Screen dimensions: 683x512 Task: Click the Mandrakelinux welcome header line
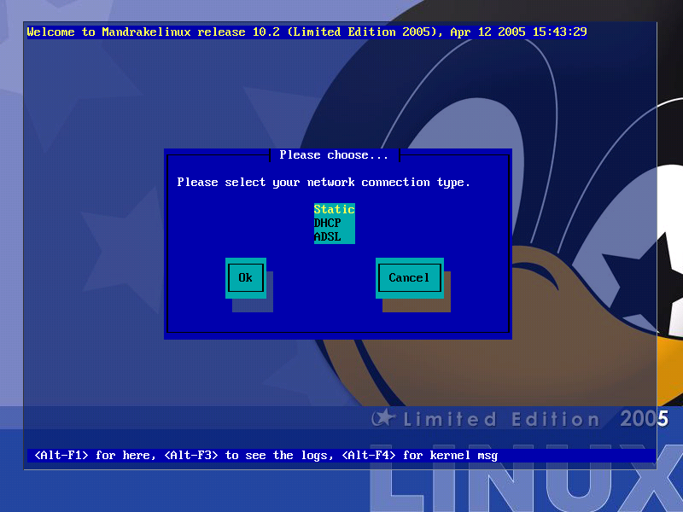pos(306,32)
